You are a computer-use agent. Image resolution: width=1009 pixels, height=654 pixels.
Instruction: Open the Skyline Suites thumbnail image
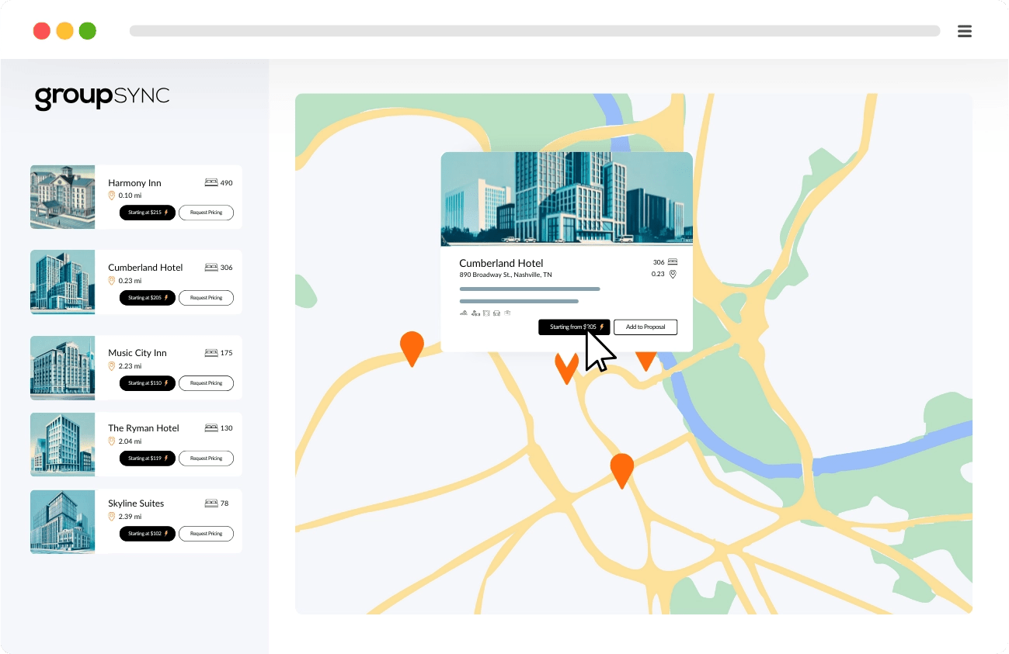pos(62,521)
